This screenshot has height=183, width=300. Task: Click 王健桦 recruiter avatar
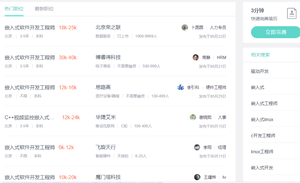197,177
